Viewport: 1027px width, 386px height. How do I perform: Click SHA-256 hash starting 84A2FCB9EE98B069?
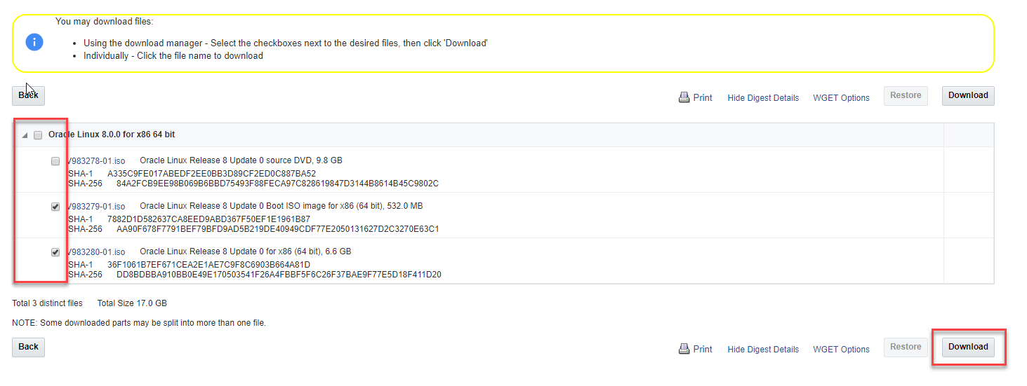[277, 184]
